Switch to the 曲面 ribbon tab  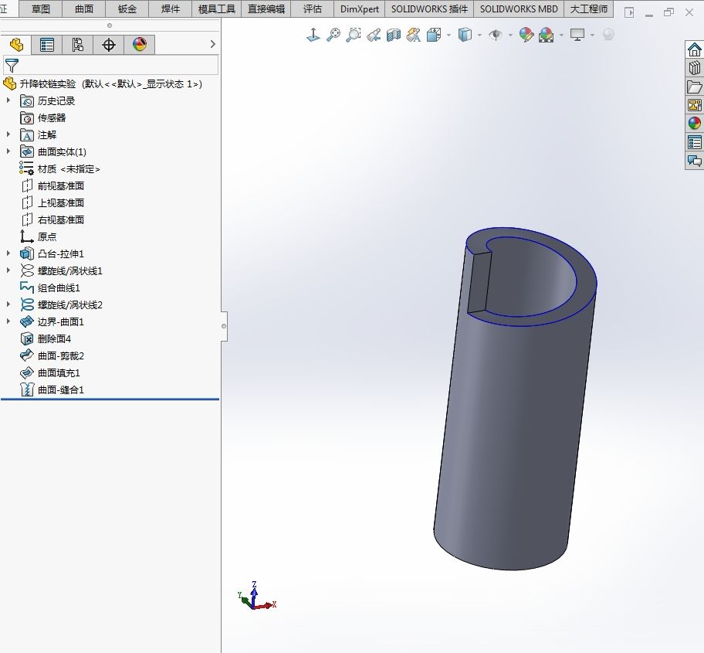[x=84, y=9]
